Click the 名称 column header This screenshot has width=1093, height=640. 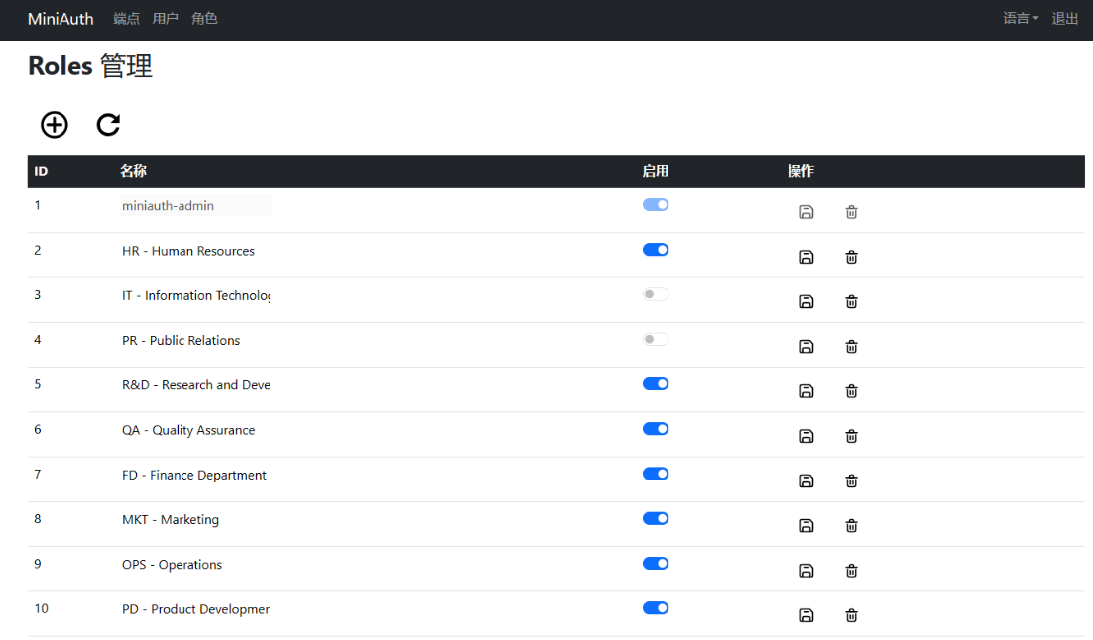[133, 171]
